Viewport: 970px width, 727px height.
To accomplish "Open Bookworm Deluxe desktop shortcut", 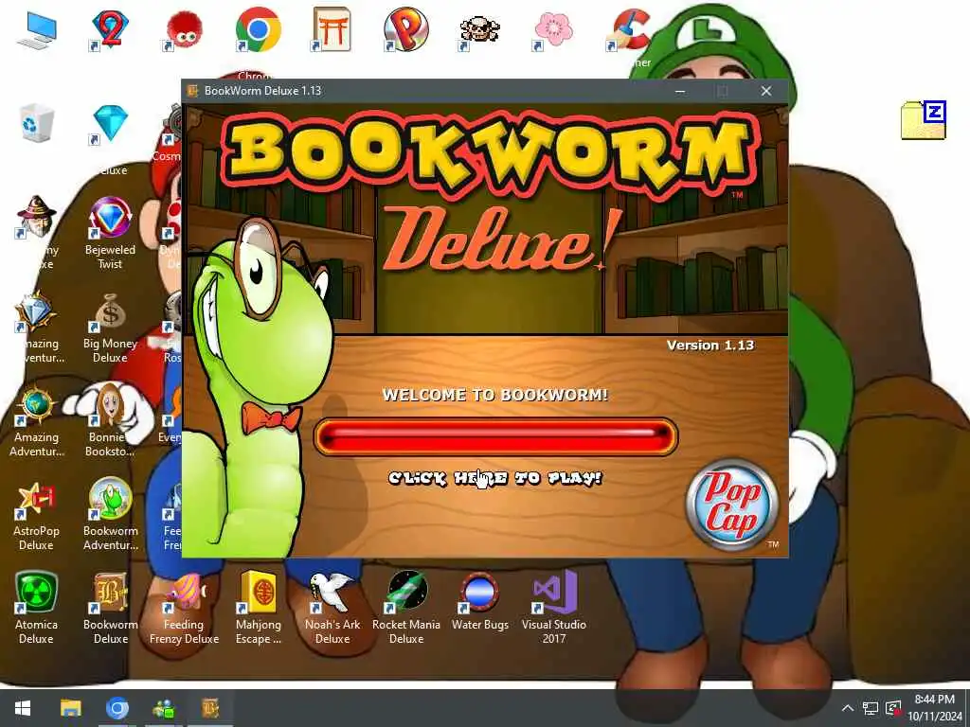I will [110, 608].
